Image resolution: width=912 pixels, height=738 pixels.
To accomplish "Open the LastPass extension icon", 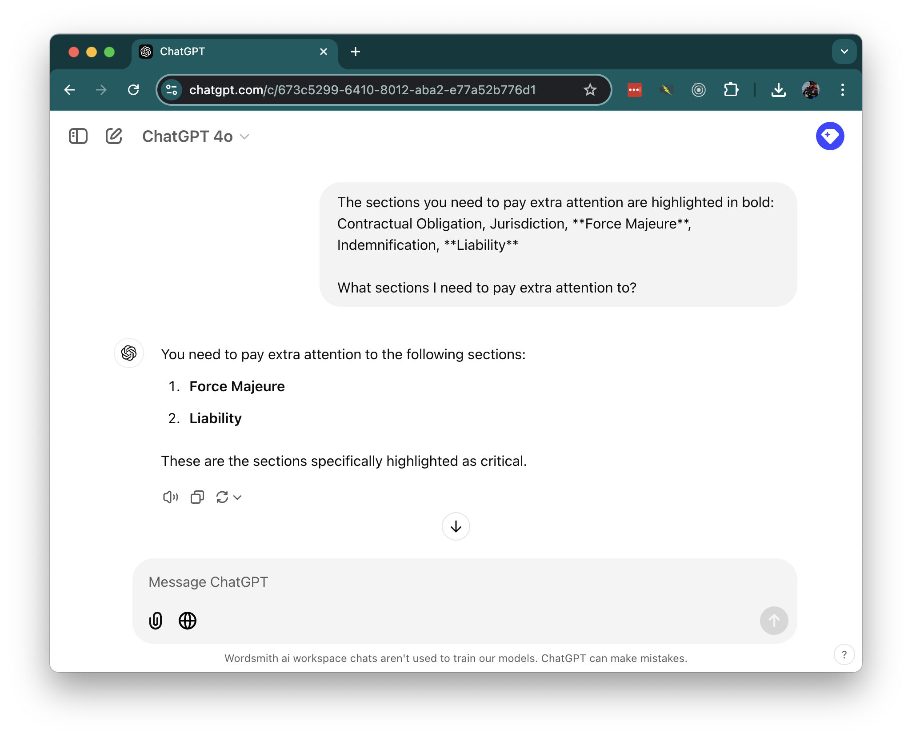I will pyautogui.click(x=635, y=90).
